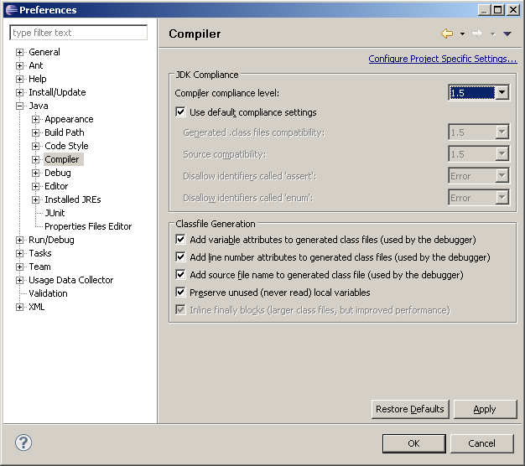Toggle Preserve unused local variables checkbox
Image resolution: width=525 pixels, height=466 pixels.
point(180,292)
